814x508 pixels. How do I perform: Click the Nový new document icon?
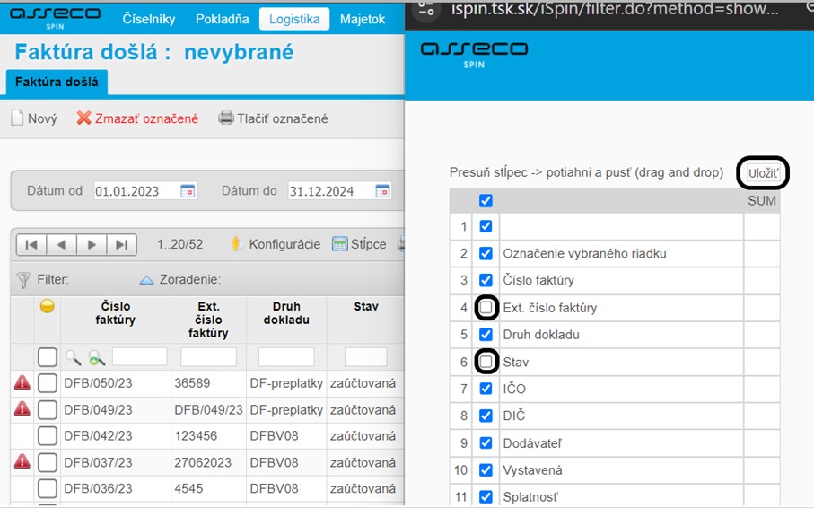(17, 118)
